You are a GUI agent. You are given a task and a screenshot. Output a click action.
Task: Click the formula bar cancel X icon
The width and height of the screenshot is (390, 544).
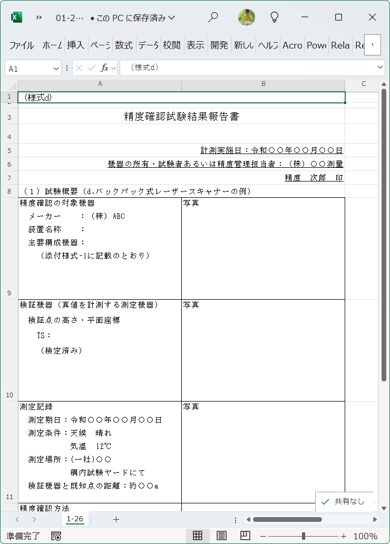coord(79,68)
